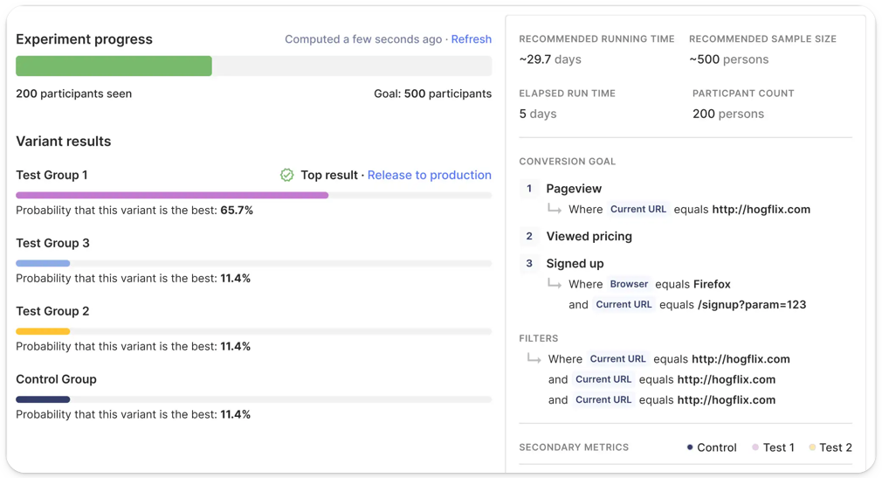Click the arrow icon in Filters section
The height and width of the screenshot is (478, 882).
pos(534,359)
